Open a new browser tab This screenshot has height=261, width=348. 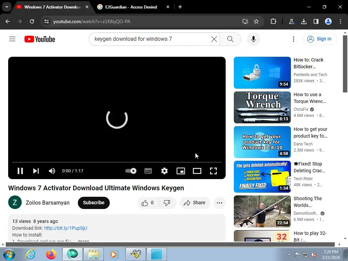(180, 7)
